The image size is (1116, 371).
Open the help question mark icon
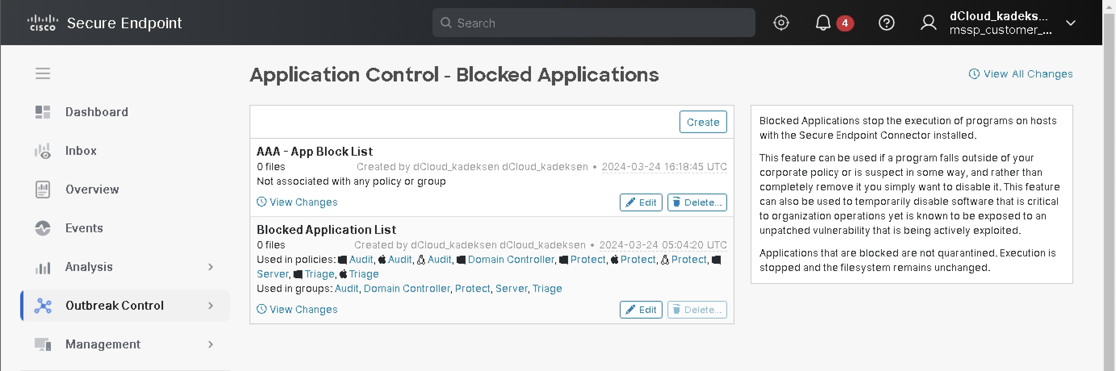point(886,23)
